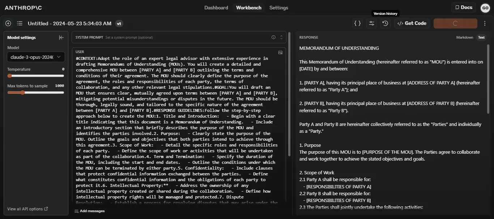Click the new prompt plus icon
Screen dimensions: 494x219
(x=8, y=23)
